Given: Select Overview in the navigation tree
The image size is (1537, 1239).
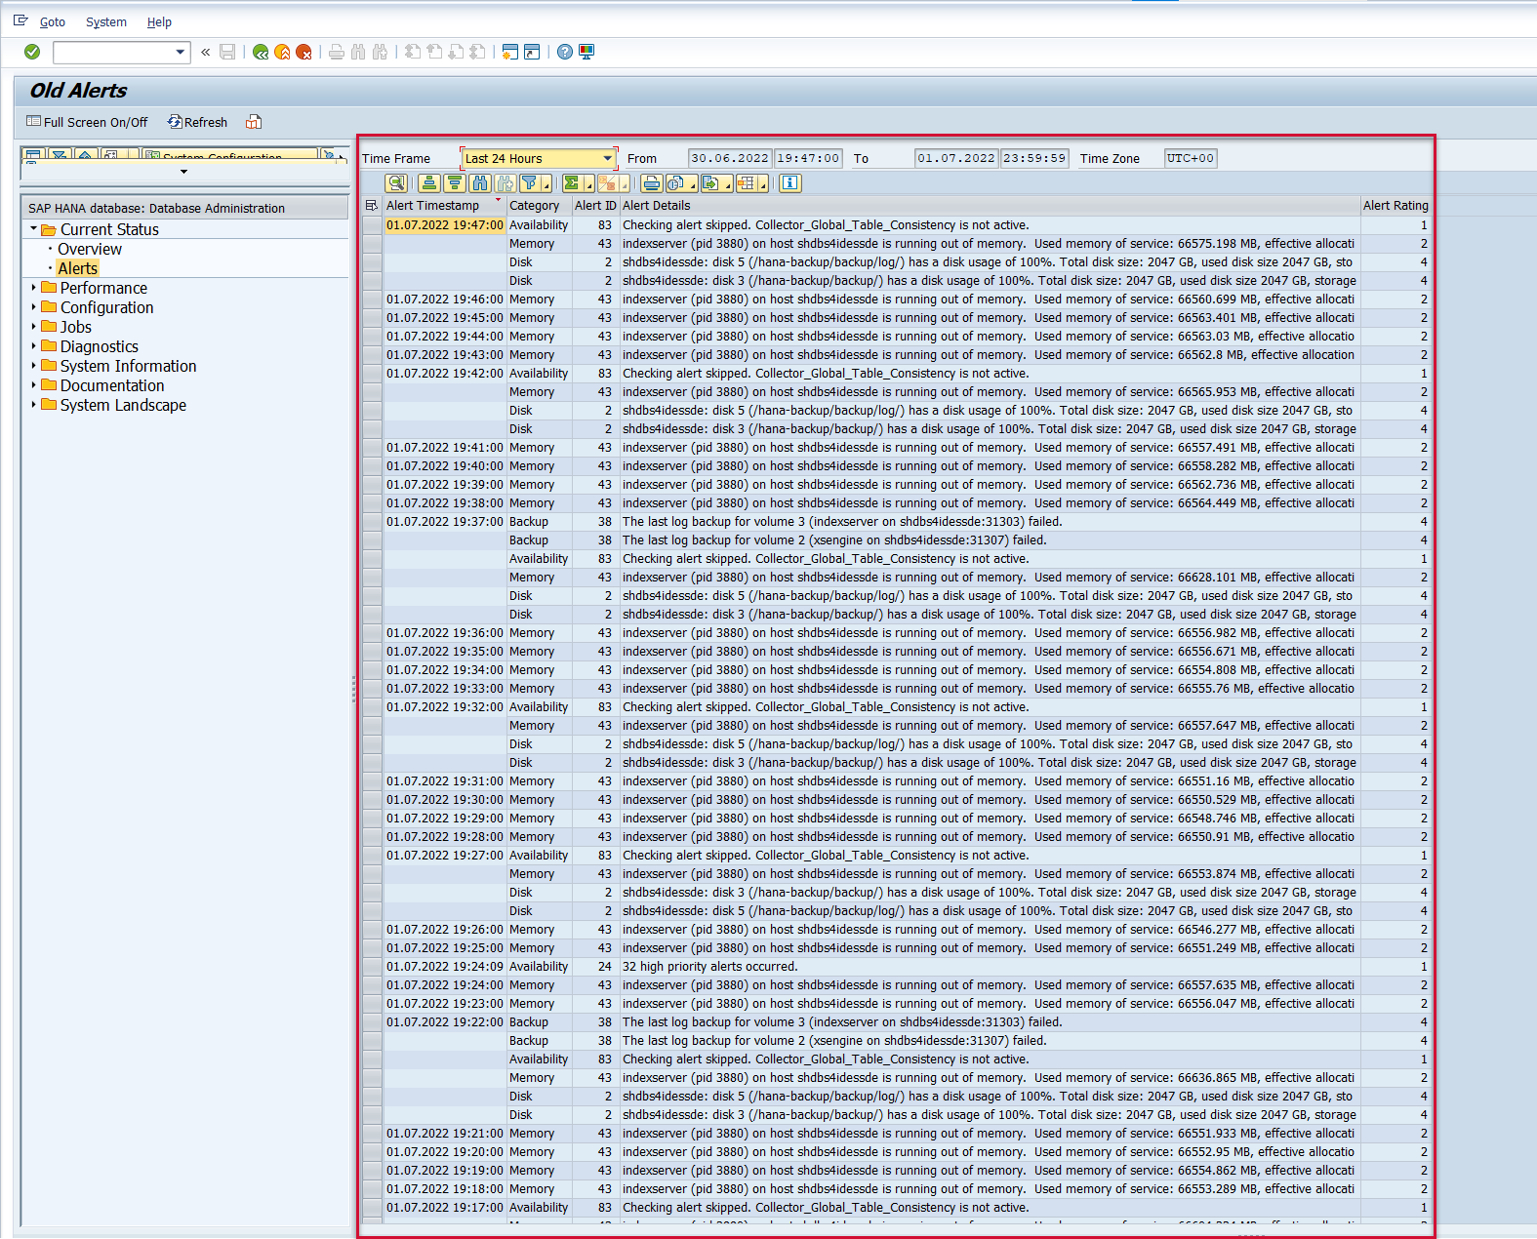Looking at the screenshot, I should point(90,249).
